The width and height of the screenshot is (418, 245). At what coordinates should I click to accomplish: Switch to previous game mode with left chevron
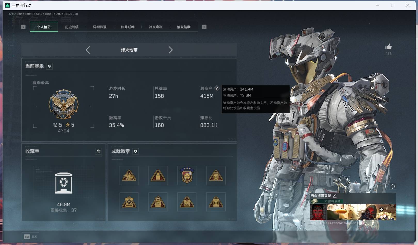coord(88,50)
